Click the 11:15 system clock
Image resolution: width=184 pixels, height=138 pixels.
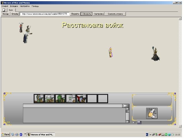[x=177, y=135]
